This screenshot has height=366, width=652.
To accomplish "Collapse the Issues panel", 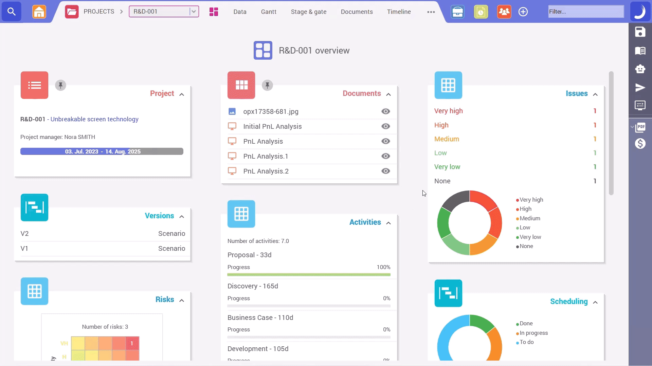I will click(596, 94).
